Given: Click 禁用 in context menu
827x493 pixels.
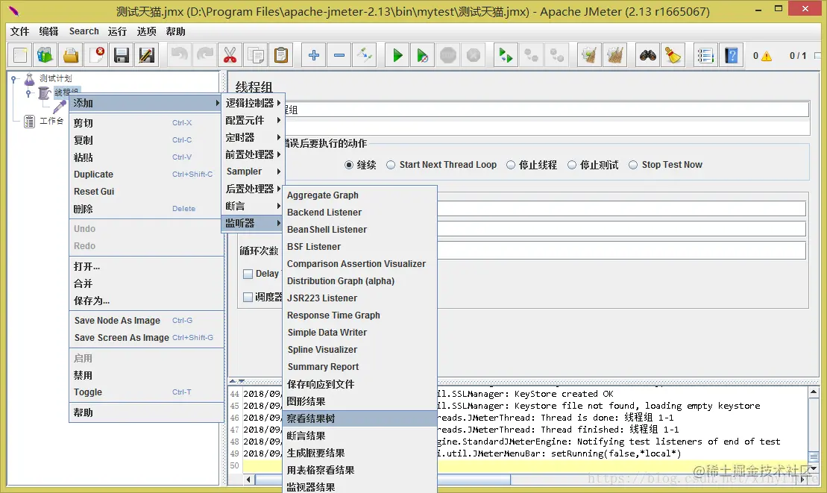Looking at the screenshot, I should click(x=146, y=375).
